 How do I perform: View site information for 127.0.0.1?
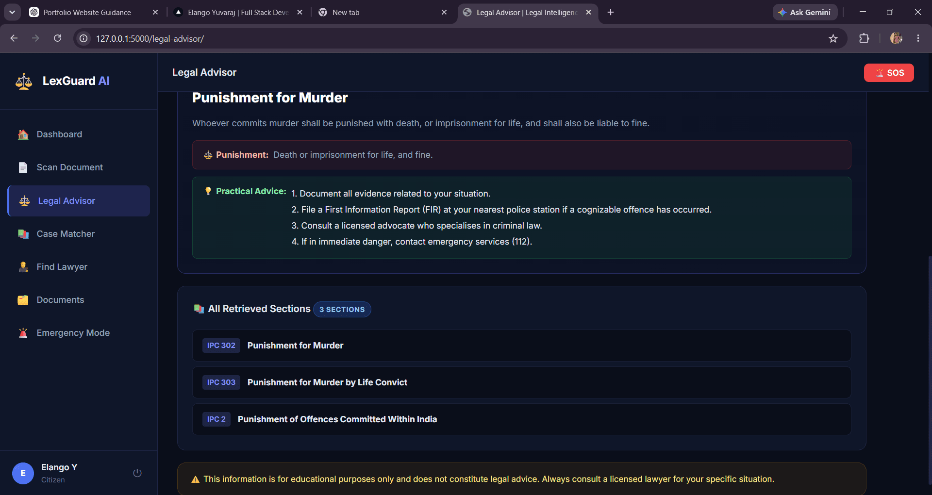[x=83, y=38]
